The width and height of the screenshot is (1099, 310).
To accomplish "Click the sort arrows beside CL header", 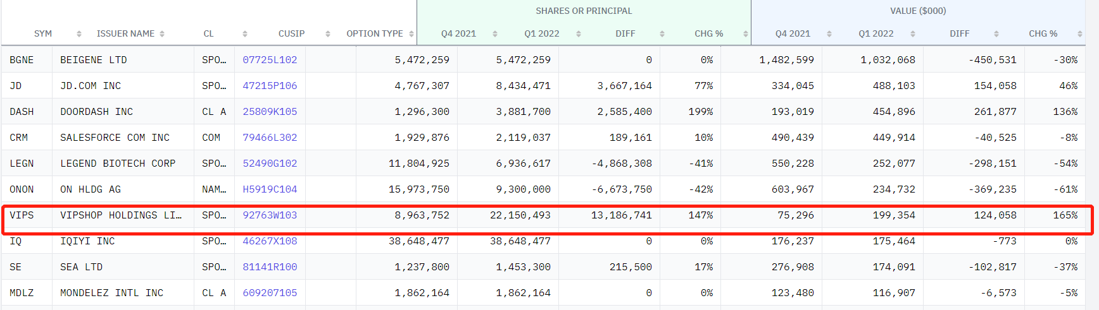I will click(x=245, y=34).
